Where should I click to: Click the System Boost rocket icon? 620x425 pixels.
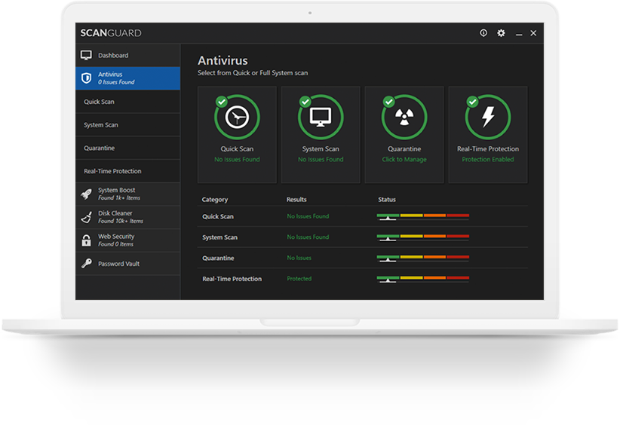tap(86, 194)
